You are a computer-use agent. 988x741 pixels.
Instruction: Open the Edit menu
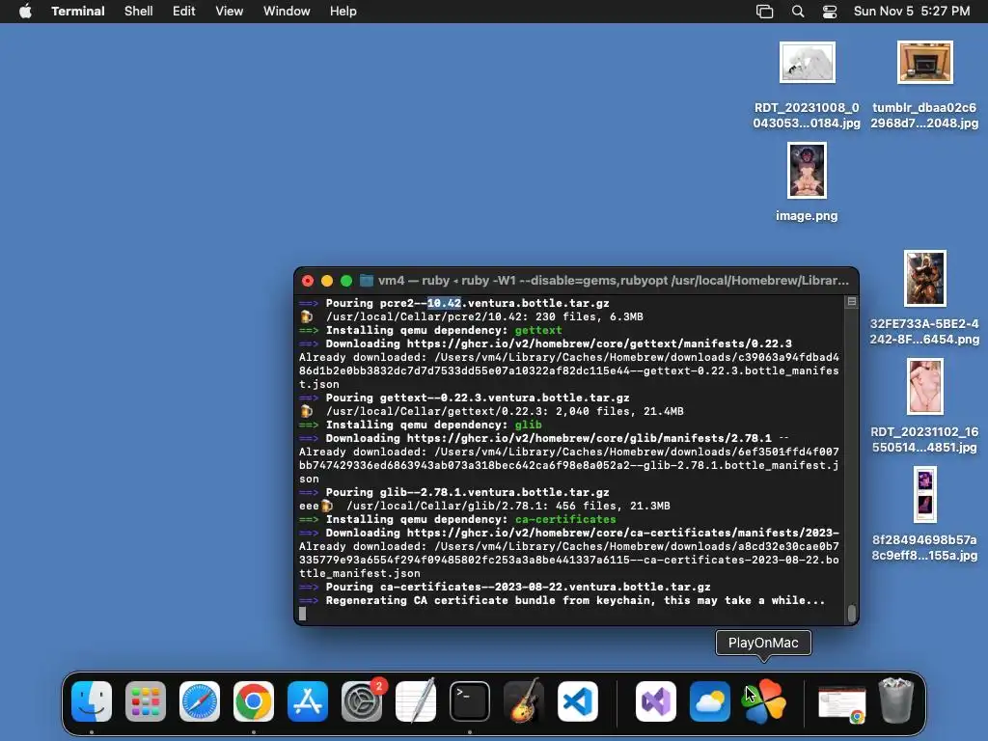pos(184,12)
